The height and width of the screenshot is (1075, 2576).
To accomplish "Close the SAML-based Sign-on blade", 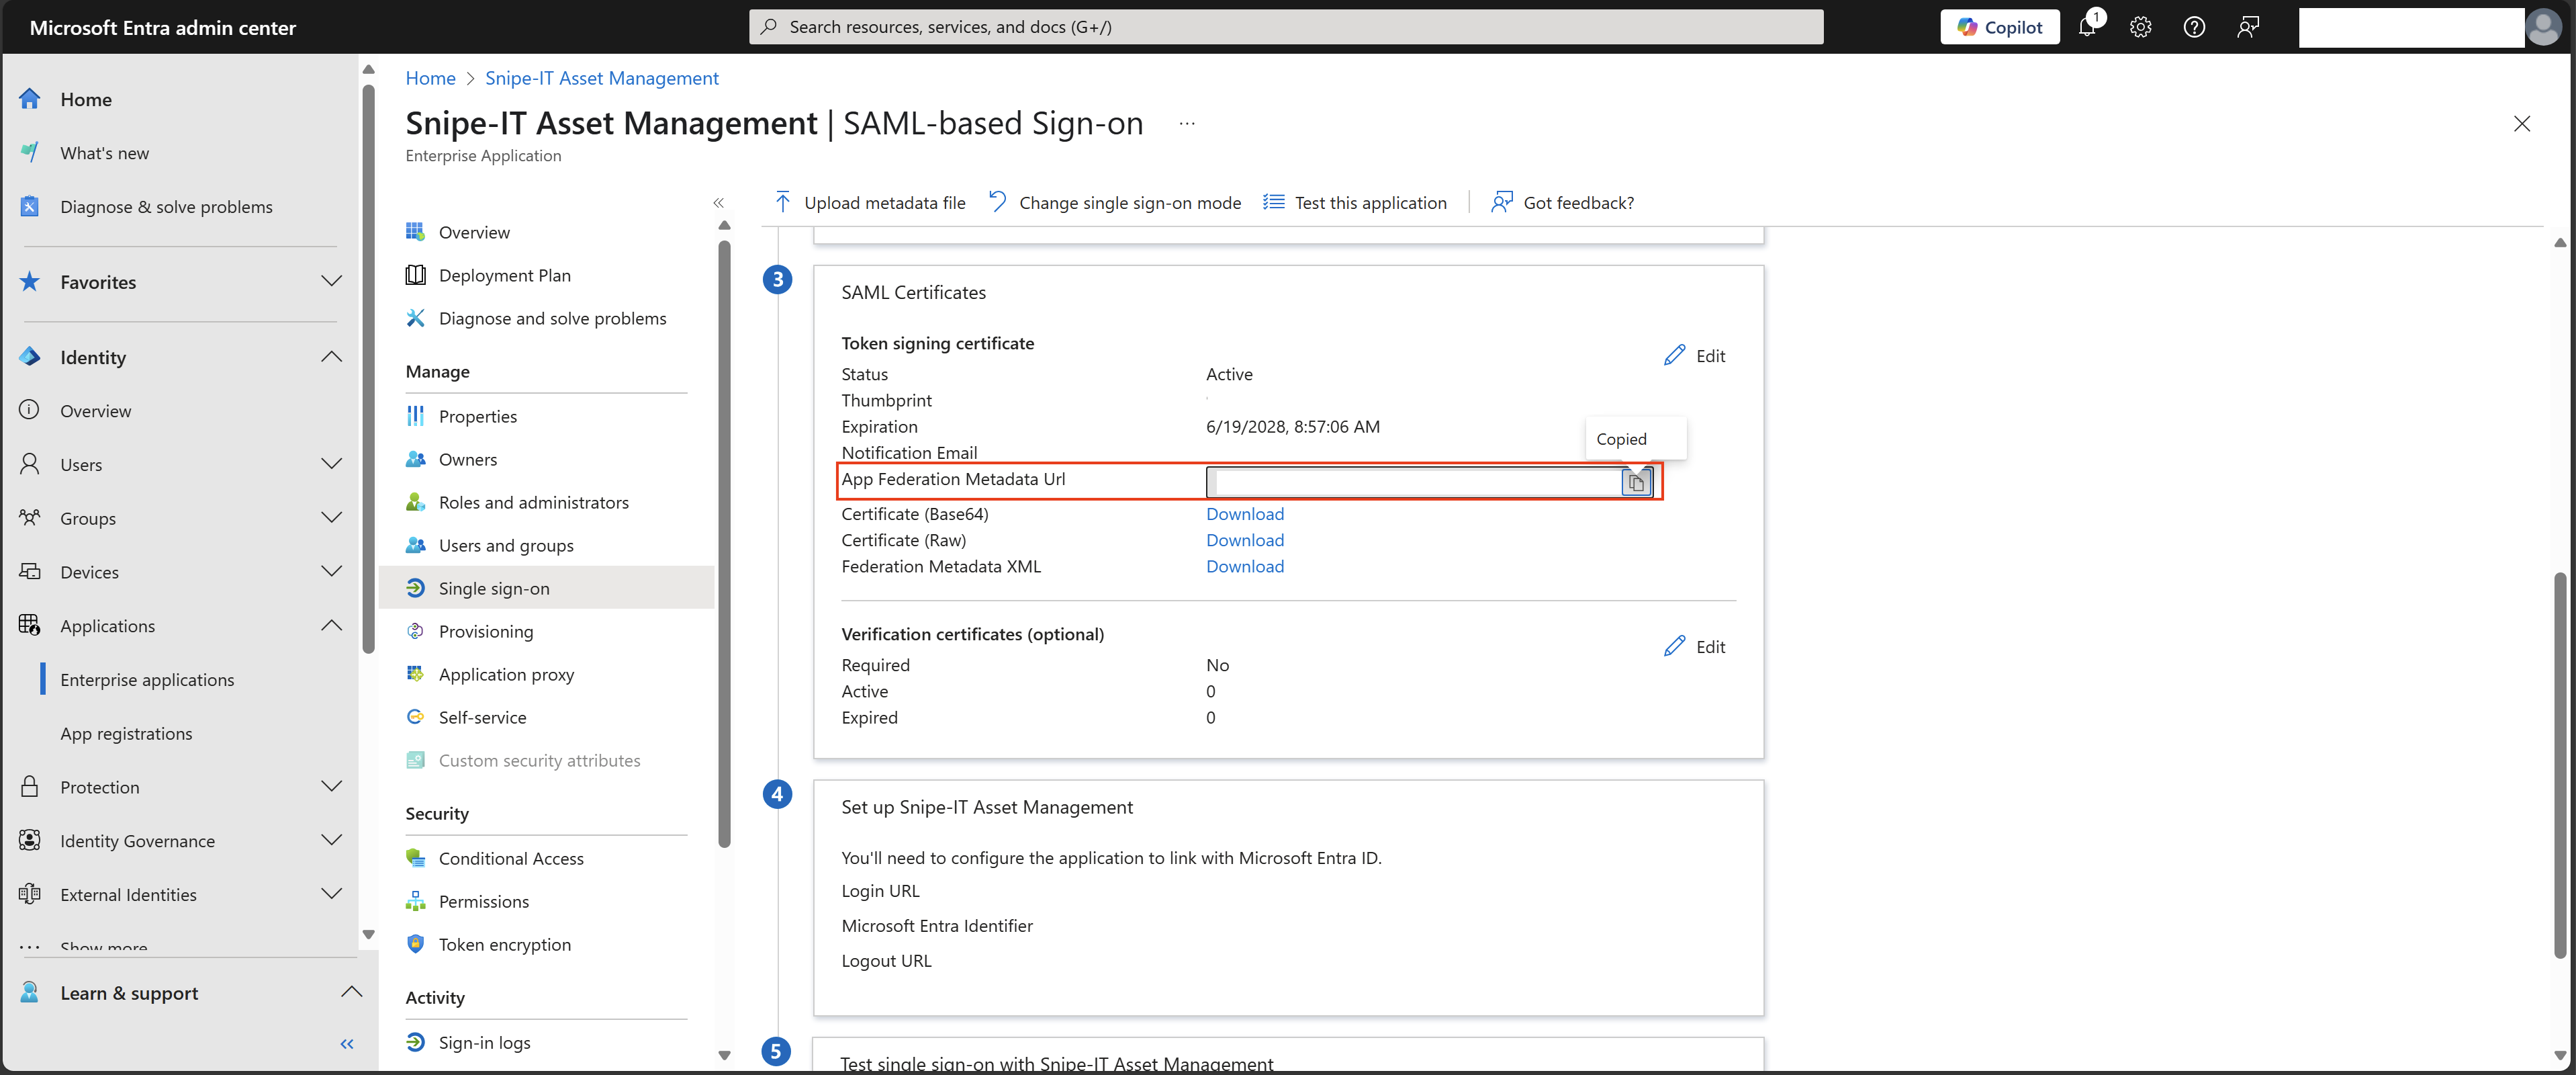I will pyautogui.click(x=2521, y=123).
